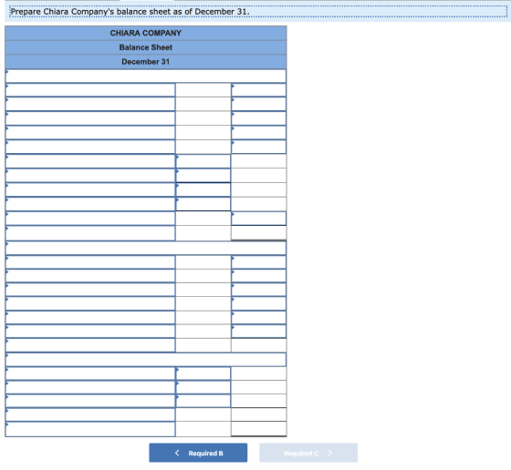This screenshot has height=470, width=511.
Task: Click the Balance Sheet title row
Action: (146, 47)
